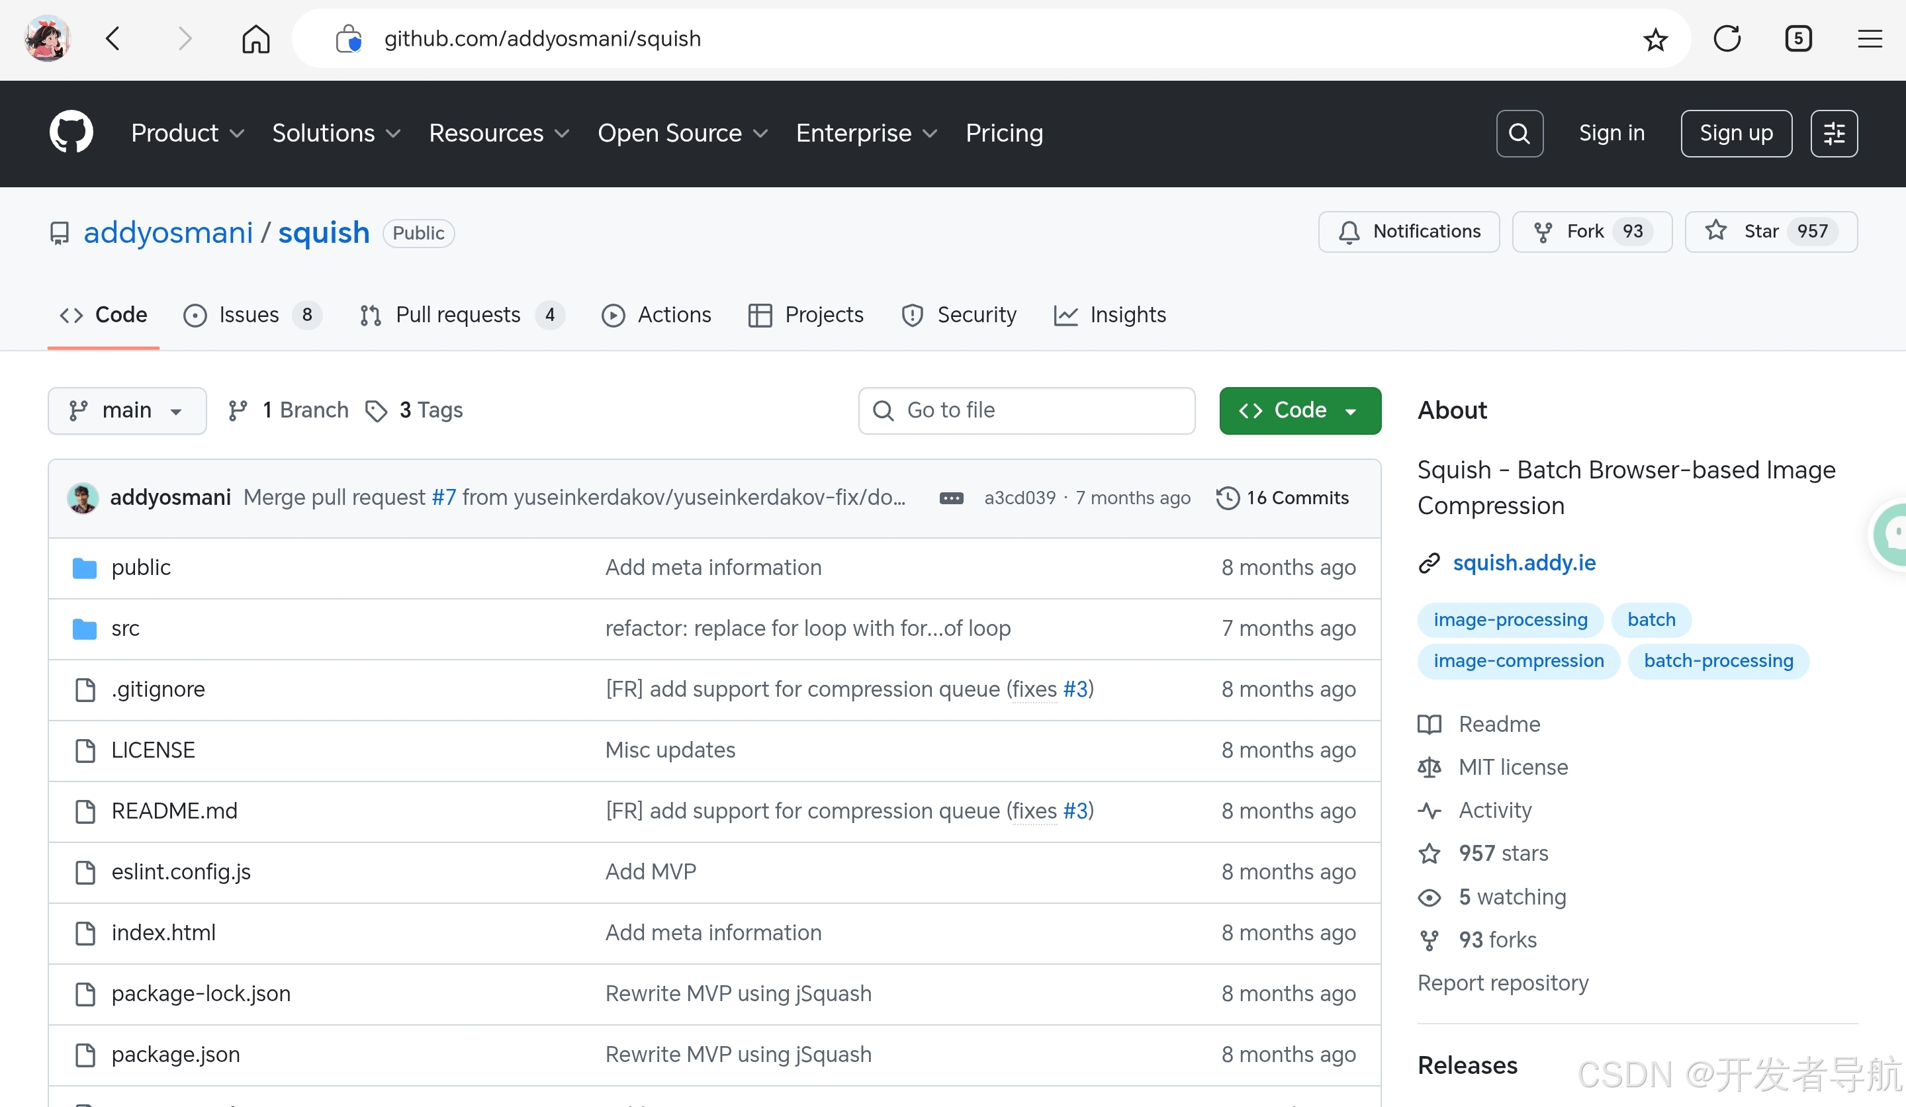Screen dimensions: 1906x1107
Task: Toggle repository Notifications bell button
Action: [1408, 232]
